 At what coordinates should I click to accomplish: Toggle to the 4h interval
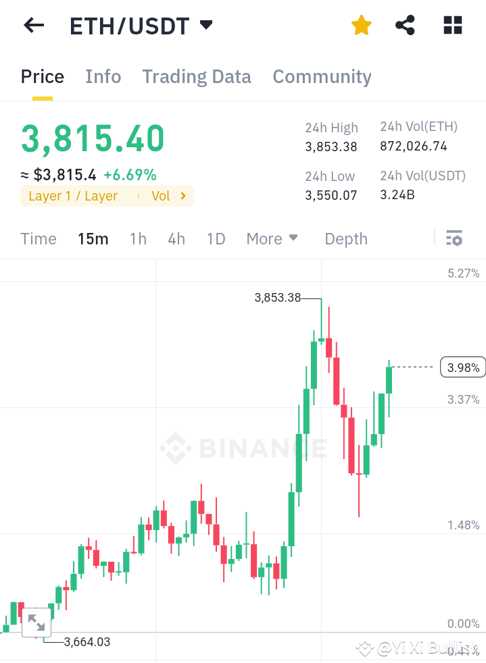click(x=176, y=238)
